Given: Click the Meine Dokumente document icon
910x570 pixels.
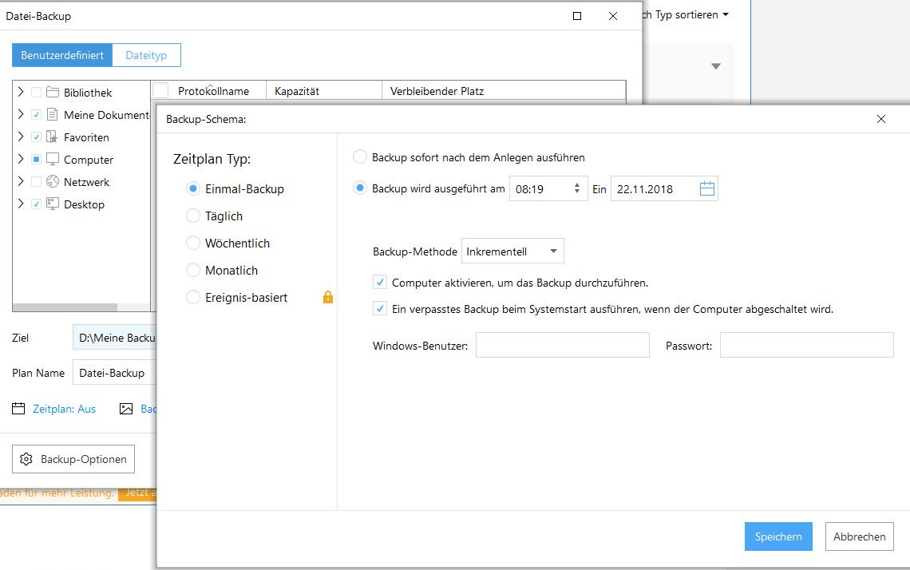Looking at the screenshot, I should point(53,115).
